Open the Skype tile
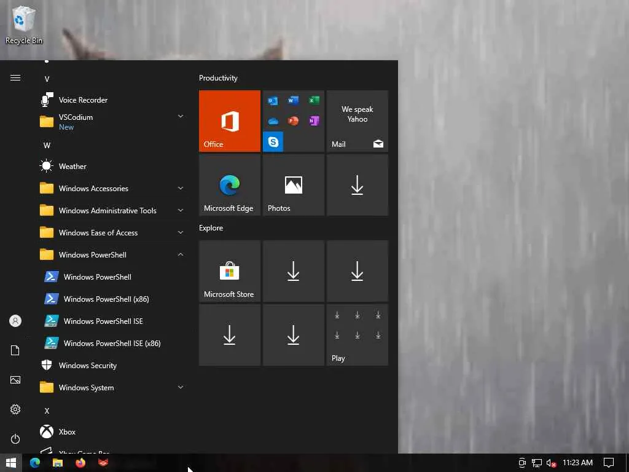The height and width of the screenshot is (472, 629). coord(273,142)
